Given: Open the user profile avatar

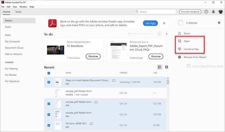Looking at the screenshot, I should tap(220, 12).
